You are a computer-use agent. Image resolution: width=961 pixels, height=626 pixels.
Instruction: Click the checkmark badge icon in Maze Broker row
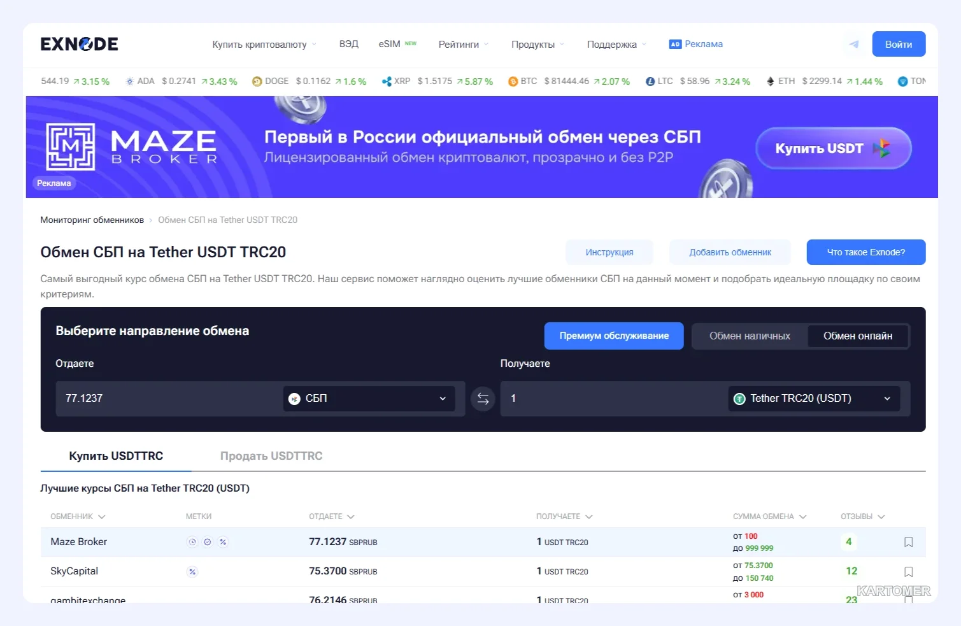[208, 542]
